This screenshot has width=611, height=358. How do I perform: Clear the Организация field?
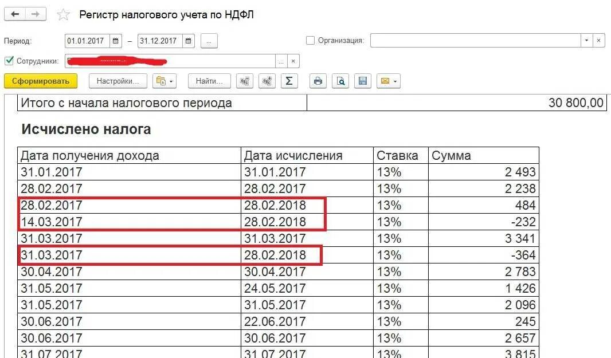(598, 41)
